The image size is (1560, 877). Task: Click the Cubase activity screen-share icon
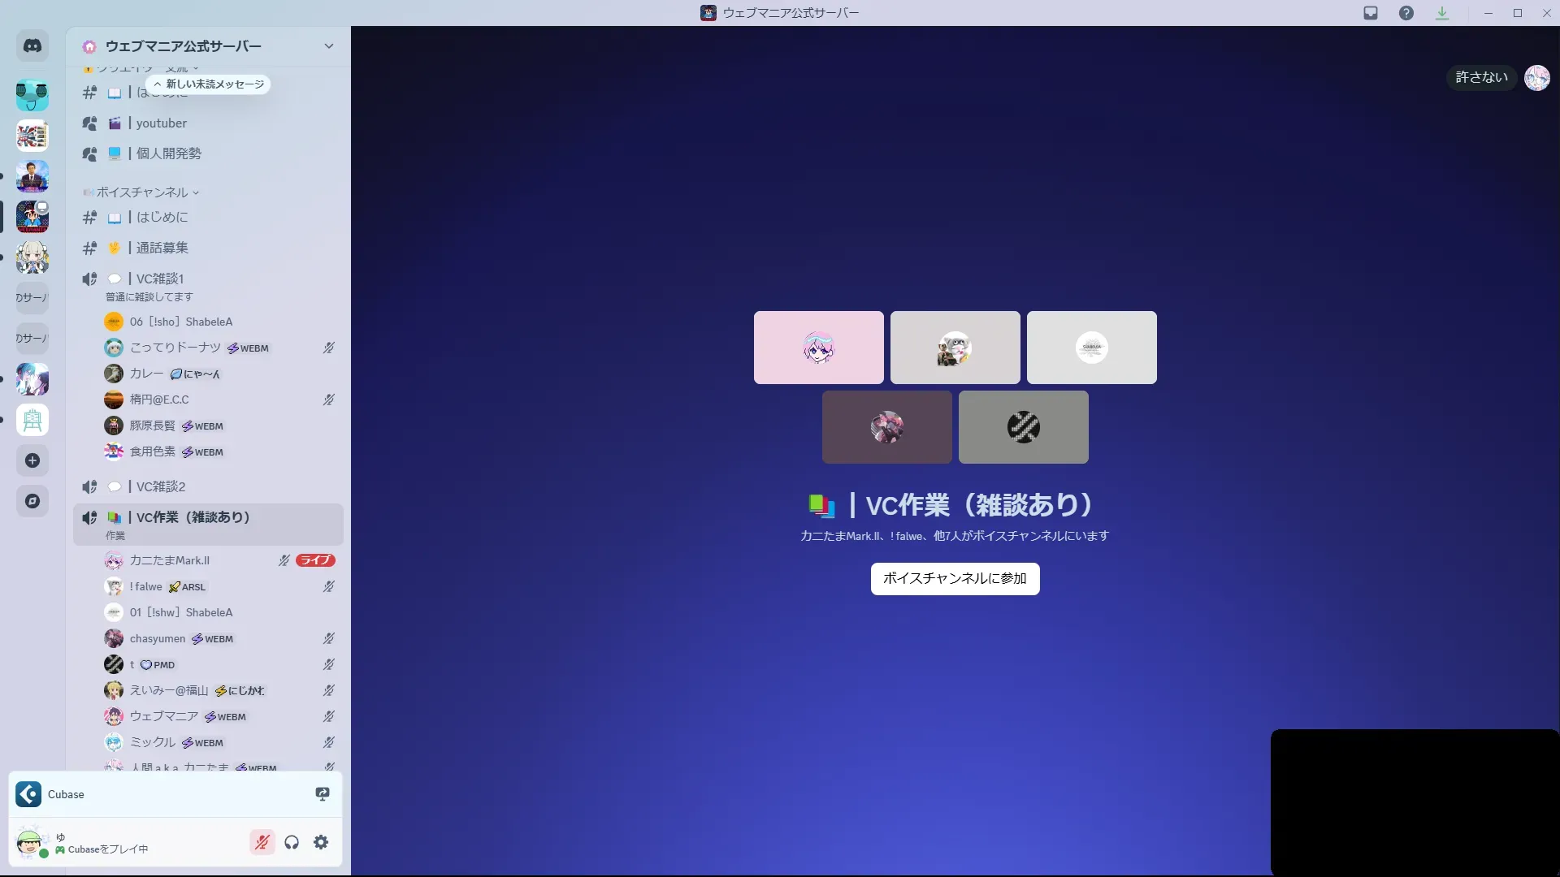point(323,794)
